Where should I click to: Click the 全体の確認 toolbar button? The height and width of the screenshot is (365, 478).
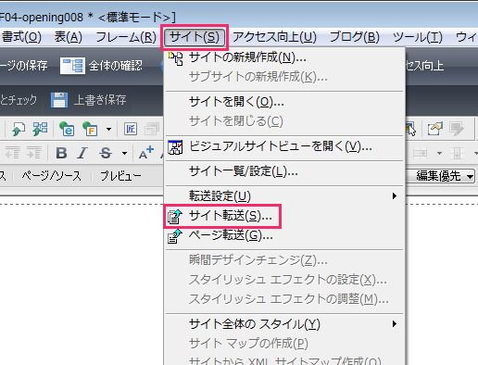(x=101, y=66)
